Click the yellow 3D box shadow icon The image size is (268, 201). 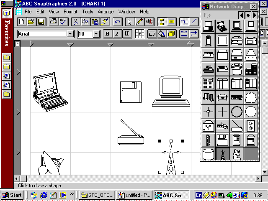tap(171, 34)
